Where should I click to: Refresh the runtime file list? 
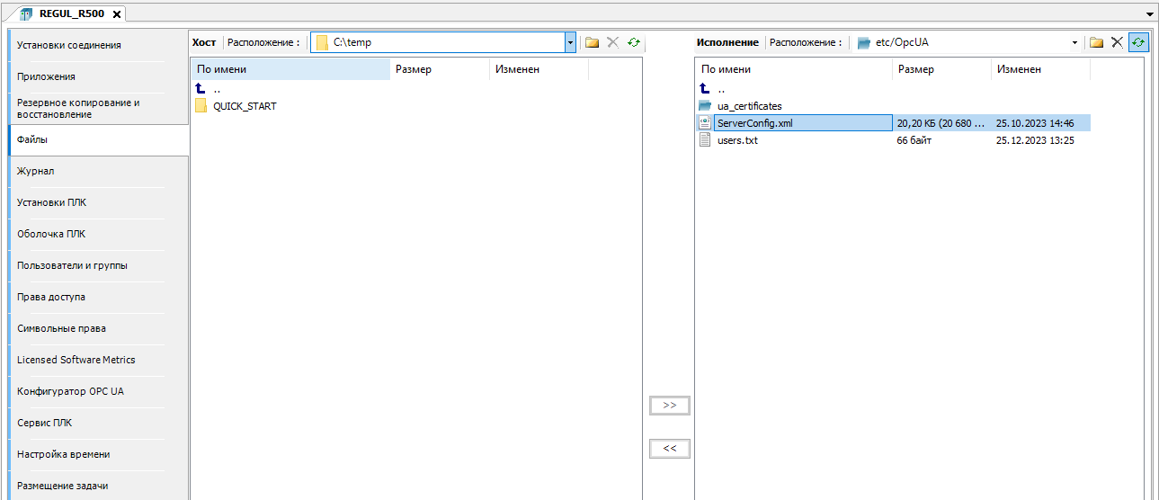click(1138, 42)
